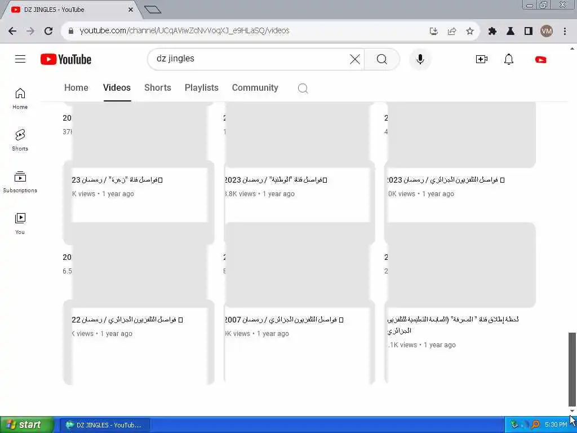This screenshot has height=433, width=577.
Task: Open the red YouTube account avatar
Action: [x=540, y=59]
